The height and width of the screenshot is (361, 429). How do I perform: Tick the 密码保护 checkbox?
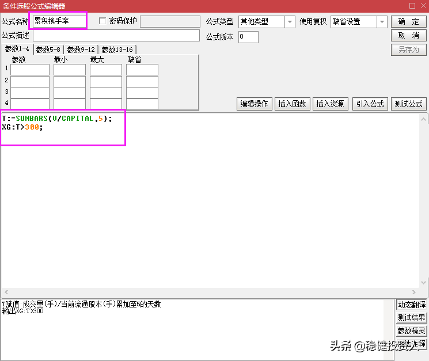[102, 21]
